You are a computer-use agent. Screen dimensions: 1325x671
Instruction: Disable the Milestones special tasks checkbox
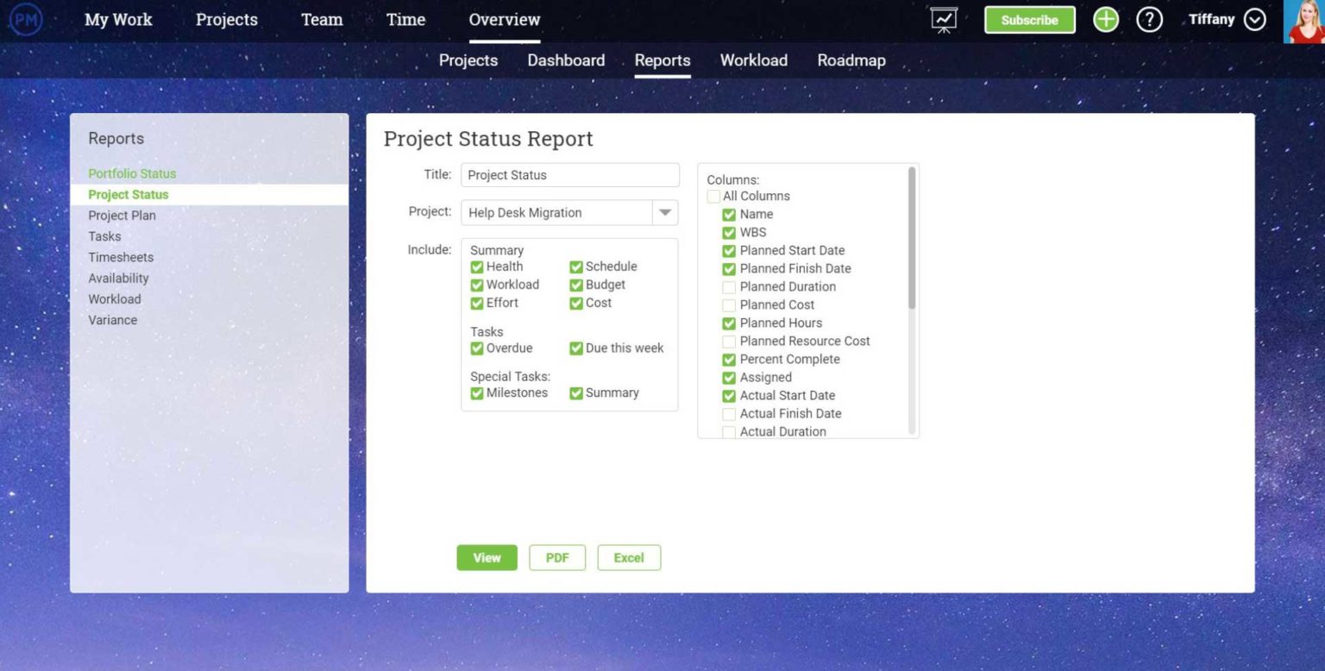point(477,393)
